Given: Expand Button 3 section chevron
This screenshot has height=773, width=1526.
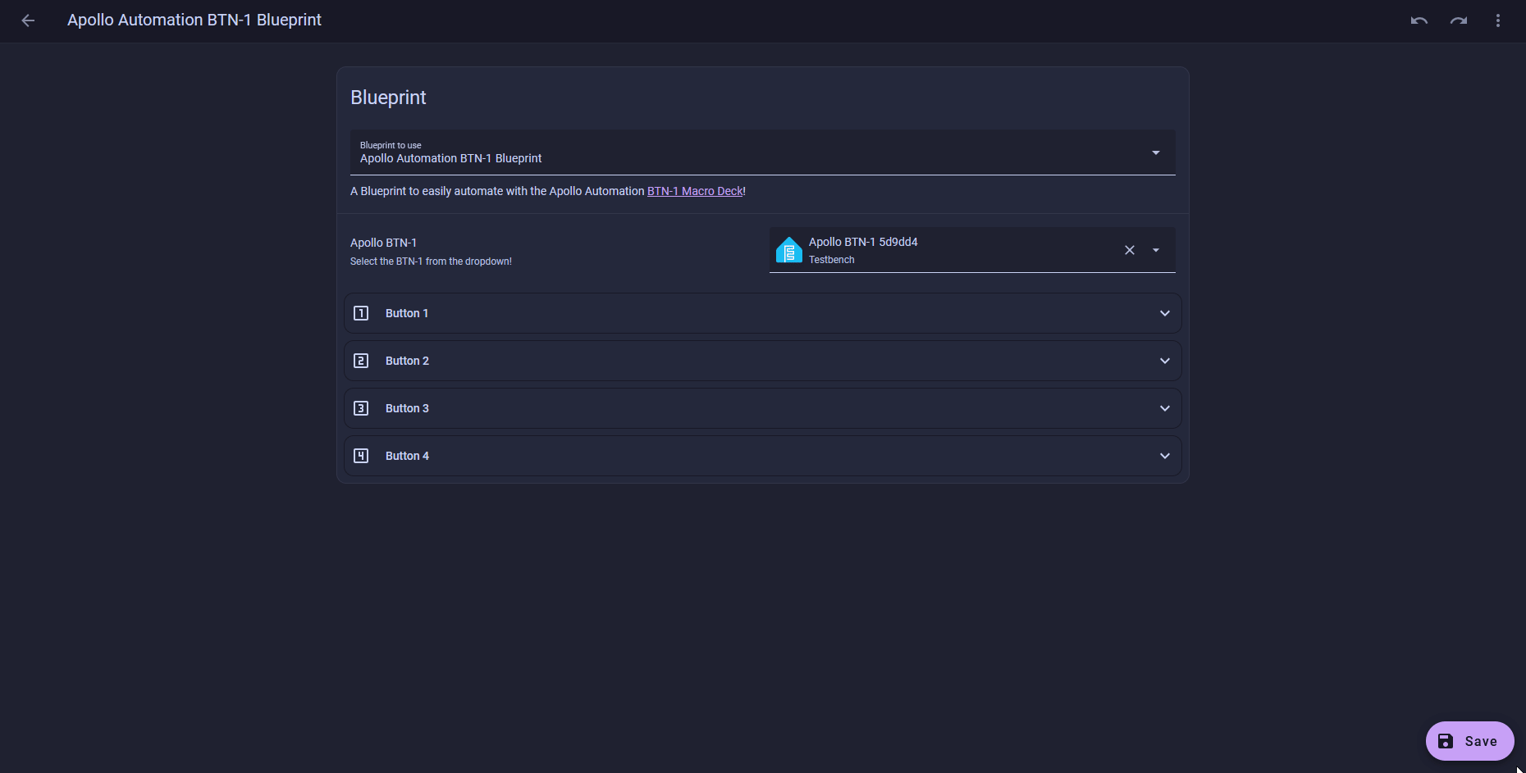Looking at the screenshot, I should (x=1164, y=408).
